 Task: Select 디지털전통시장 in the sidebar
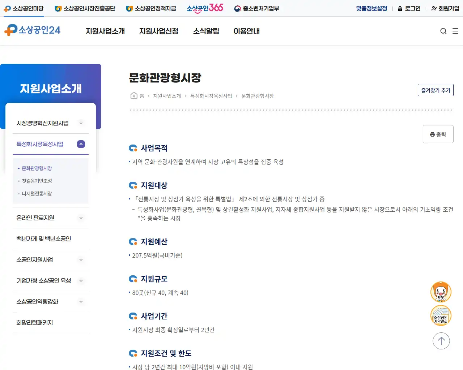point(37,193)
